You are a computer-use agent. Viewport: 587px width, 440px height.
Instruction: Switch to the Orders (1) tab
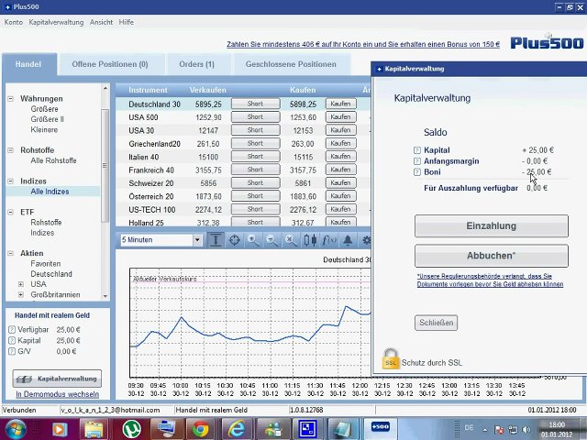(x=196, y=64)
